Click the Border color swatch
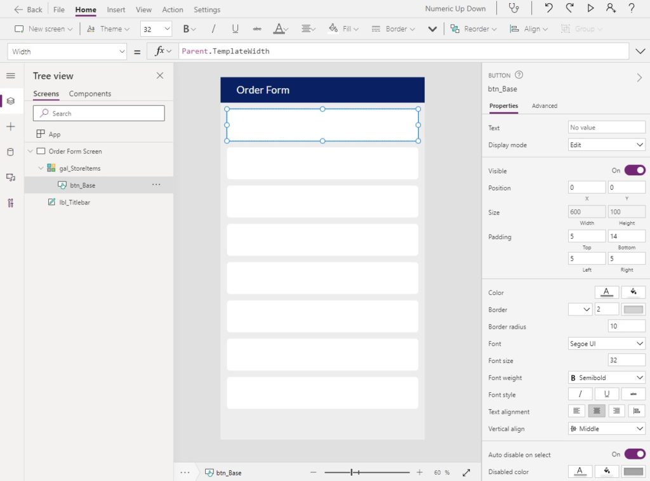 [633, 309]
